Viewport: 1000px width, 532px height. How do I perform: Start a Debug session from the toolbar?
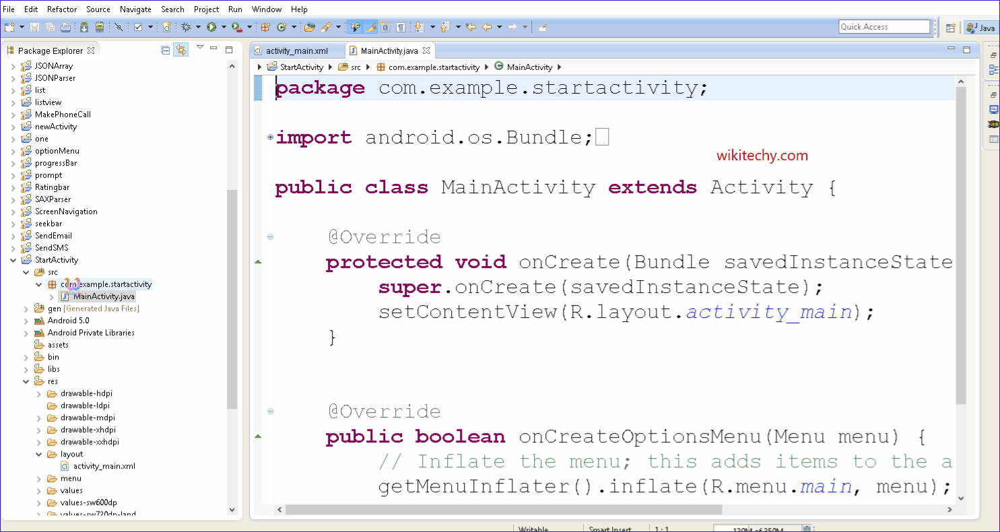click(x=187, y=27)
